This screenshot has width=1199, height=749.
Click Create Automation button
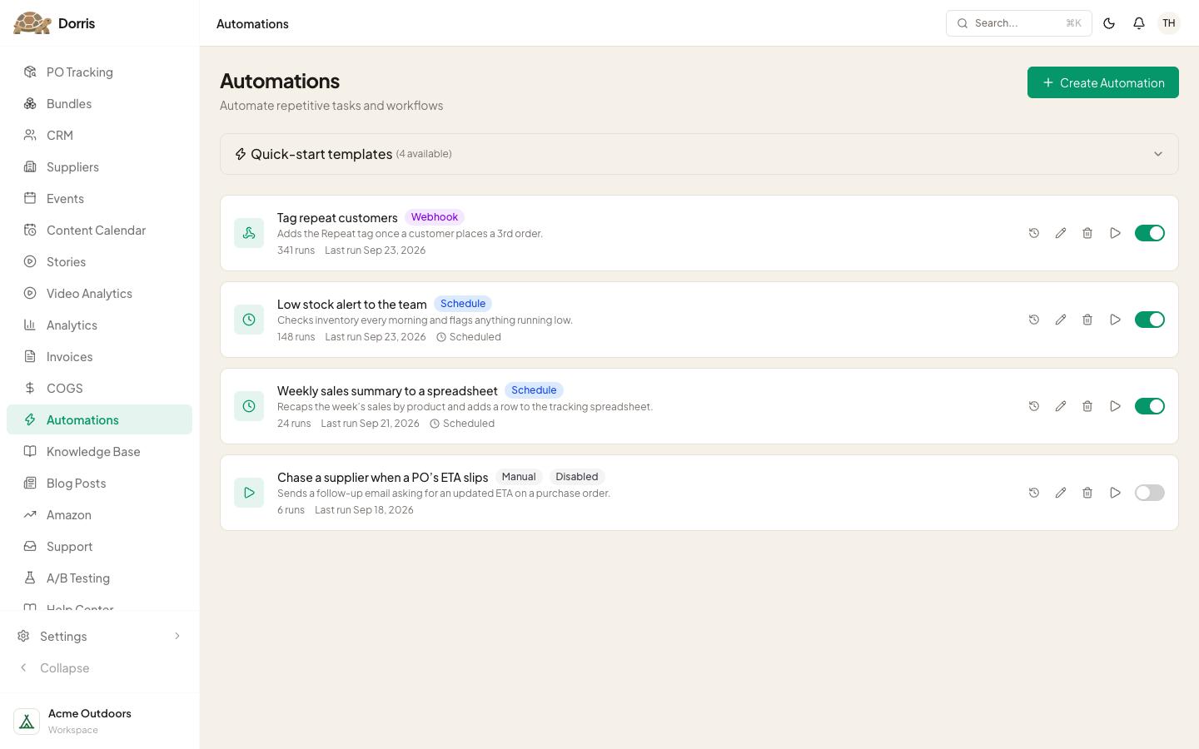(x=1103, y=82)
